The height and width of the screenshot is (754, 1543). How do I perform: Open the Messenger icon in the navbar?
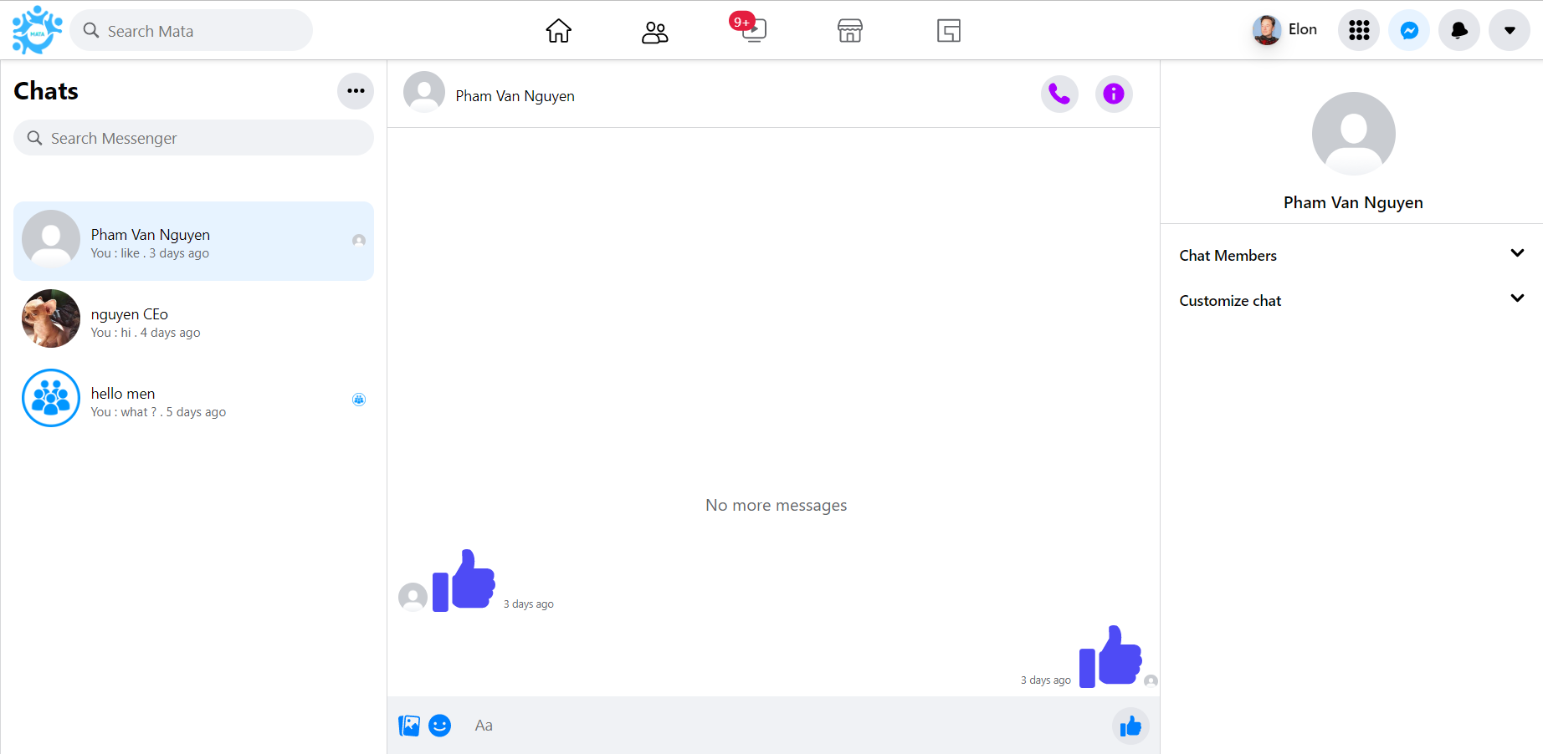pyautogui.click(x=1408, y=30)
